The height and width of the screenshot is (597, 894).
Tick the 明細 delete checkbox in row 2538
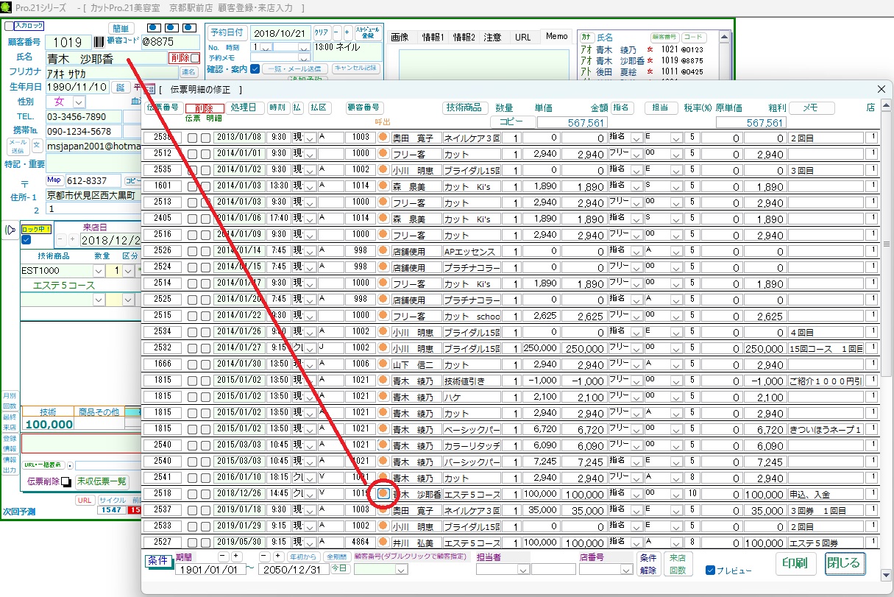205,138
